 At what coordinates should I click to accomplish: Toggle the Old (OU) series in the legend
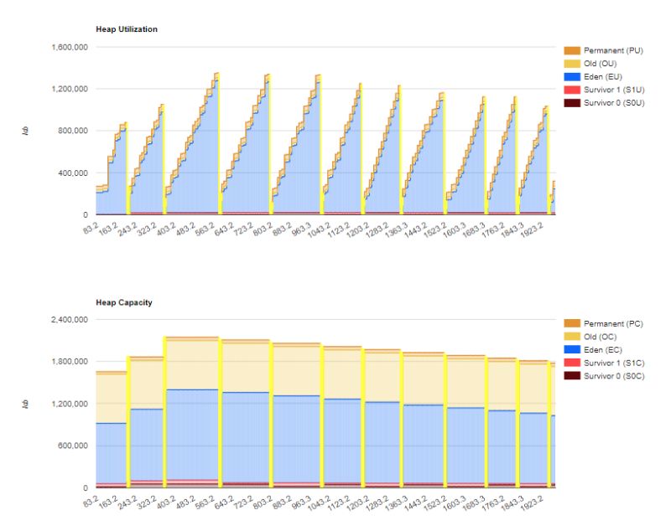pos(600,63)
